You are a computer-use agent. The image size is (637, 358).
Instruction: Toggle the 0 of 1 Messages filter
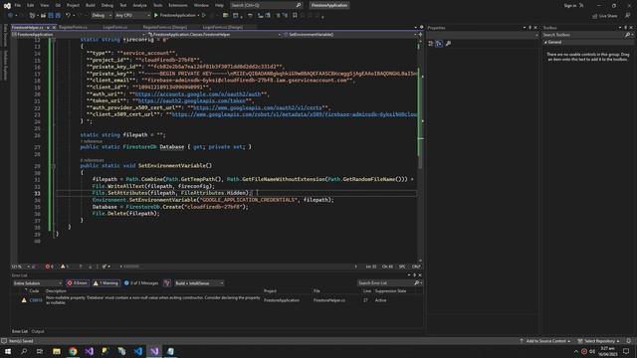(x=141, y=282)
